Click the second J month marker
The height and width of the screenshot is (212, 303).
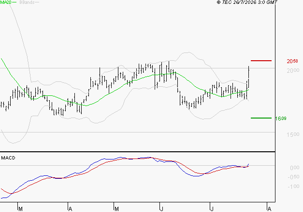212,209
